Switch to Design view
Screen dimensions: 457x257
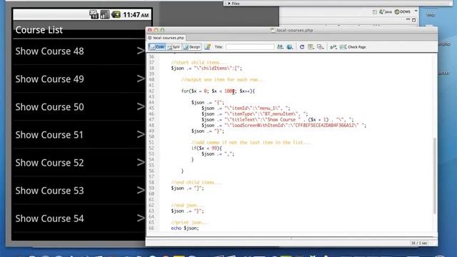192,47
